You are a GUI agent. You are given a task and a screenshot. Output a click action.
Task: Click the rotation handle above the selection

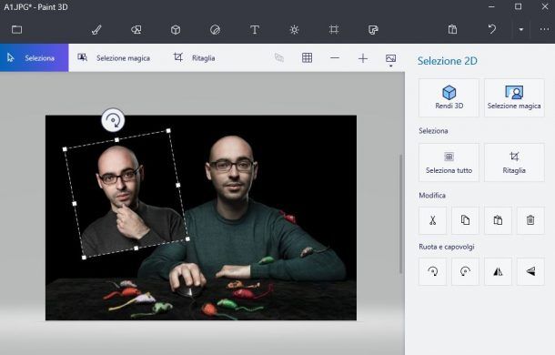pyautogui.click(x=113, y=120)
